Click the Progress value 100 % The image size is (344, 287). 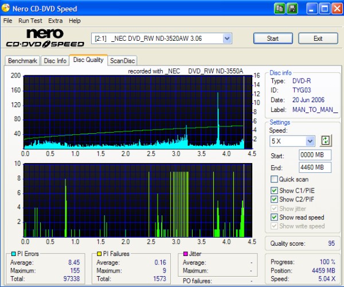(327, 262)
